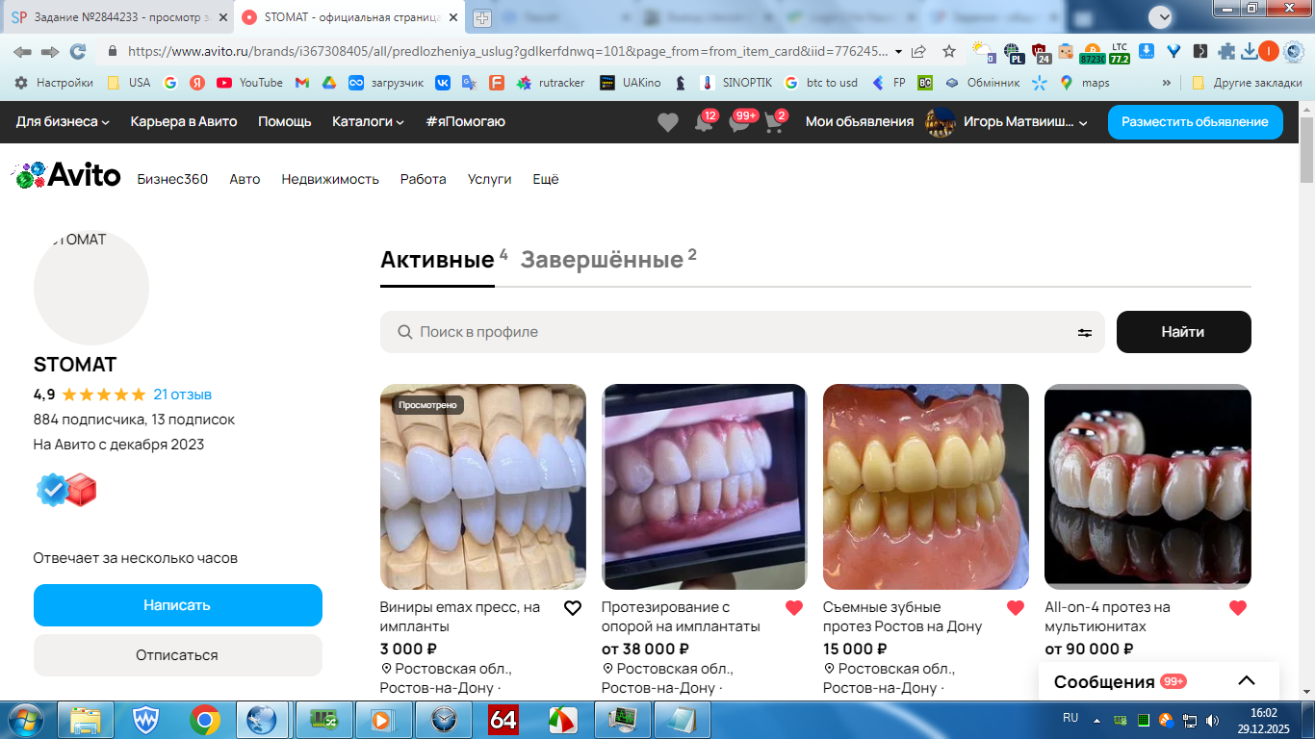Open the maps bookmark

(x=1084, y=83)
